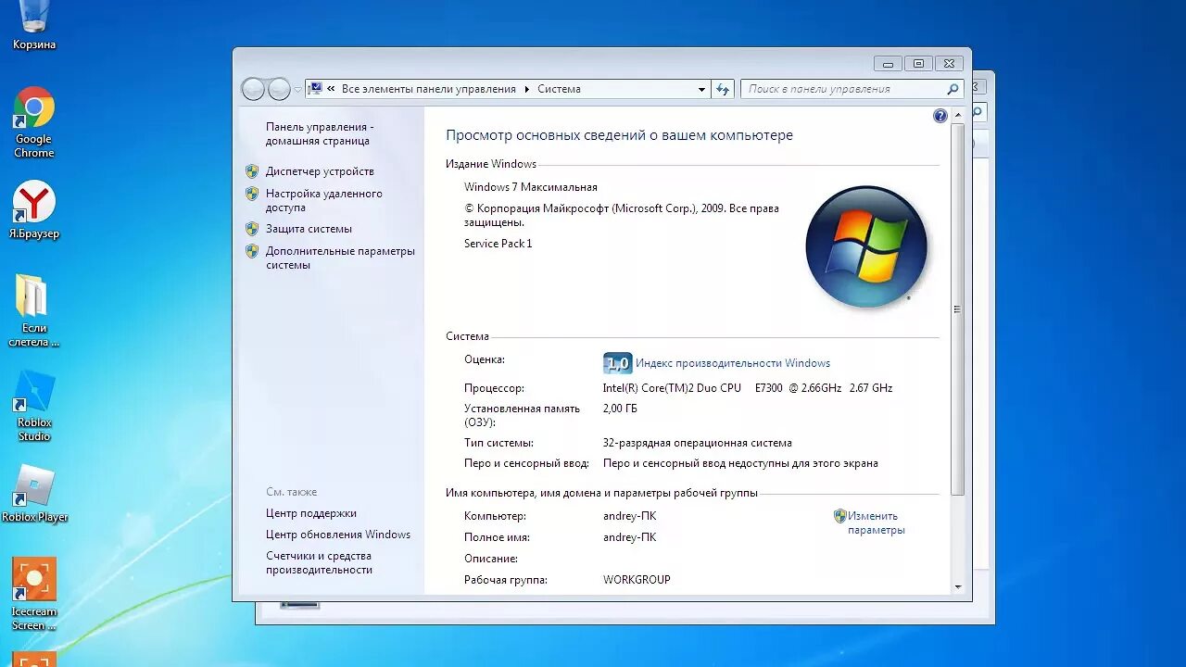Click the '2,00 ГБ' memory value

pyautogui.click(x=620, y=409)
